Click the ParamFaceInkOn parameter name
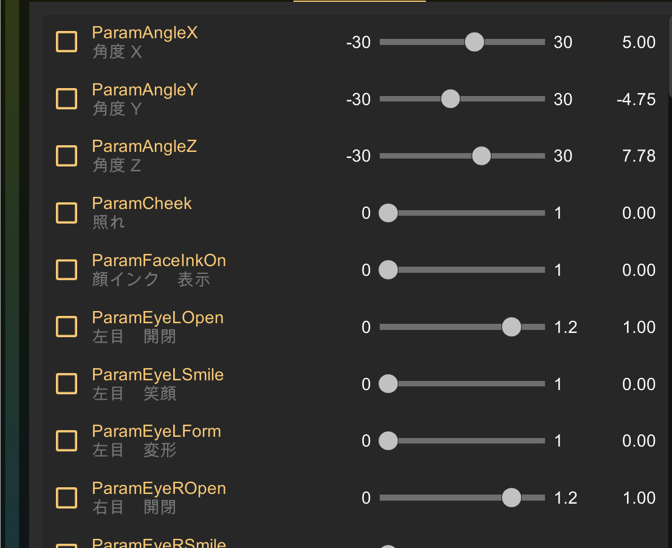Image resolution: width=672 pixels, height=548 pixels. click(x=159, y=261)
